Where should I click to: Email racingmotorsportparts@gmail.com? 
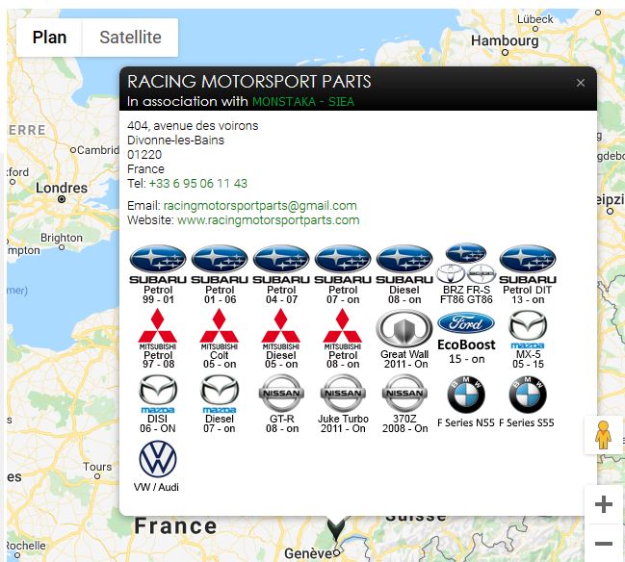[x=260, y=206]
